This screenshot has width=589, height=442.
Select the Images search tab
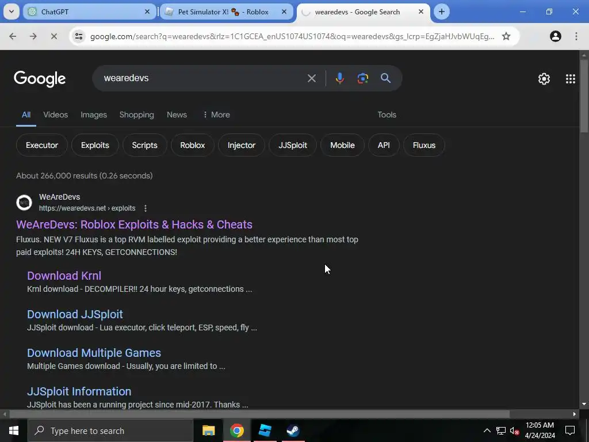point(94,115)
